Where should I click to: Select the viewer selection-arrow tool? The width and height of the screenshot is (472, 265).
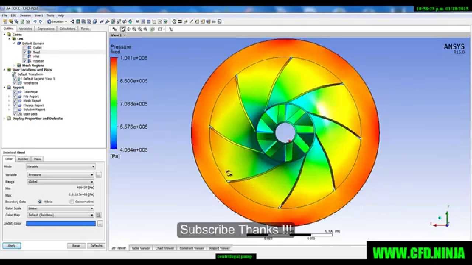pyautogui.click(x=114, y=29)
